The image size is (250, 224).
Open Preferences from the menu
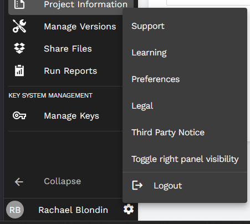coord(185,79)
